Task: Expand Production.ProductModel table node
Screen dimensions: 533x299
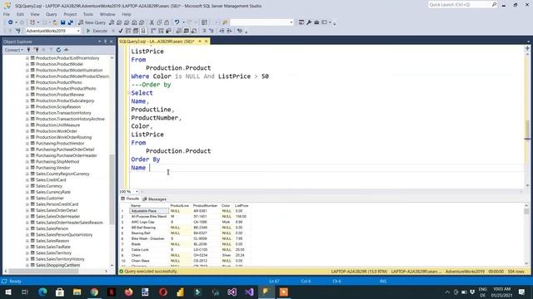Action: click(27, 64)
